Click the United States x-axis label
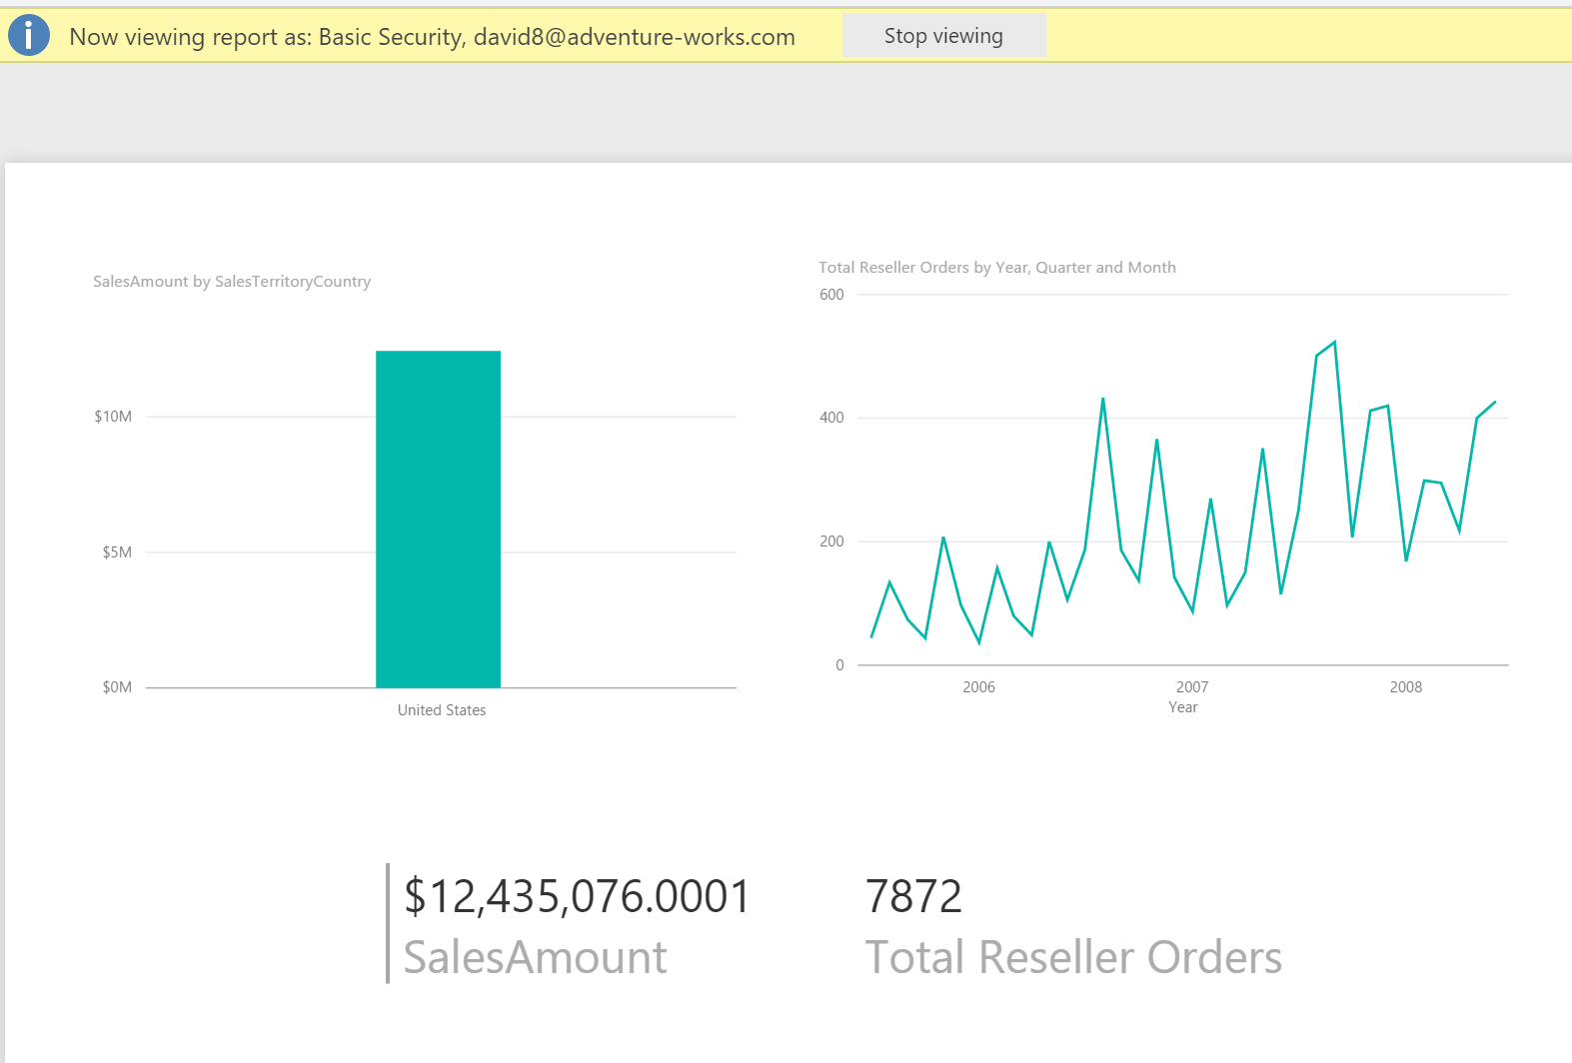The image size is (1572, 1063). [442, 710]
